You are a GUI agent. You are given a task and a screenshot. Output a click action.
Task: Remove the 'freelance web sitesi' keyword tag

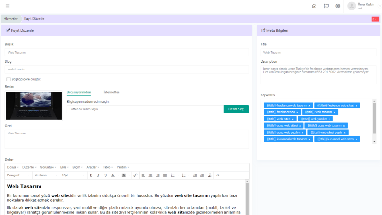point(356,106)
